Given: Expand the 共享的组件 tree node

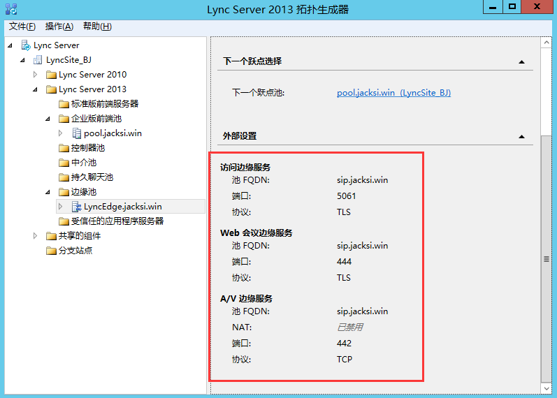Looking at the screenshot, I should click(35, 236).
